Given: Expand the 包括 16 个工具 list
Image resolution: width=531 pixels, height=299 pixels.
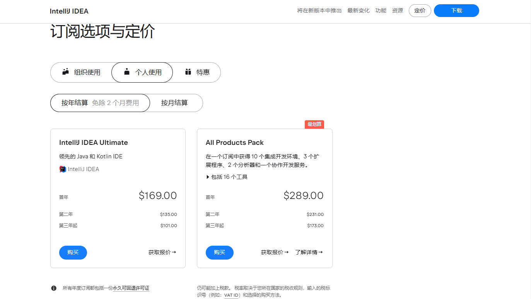Looking at the screenshot, I should [x=227, y=177].
